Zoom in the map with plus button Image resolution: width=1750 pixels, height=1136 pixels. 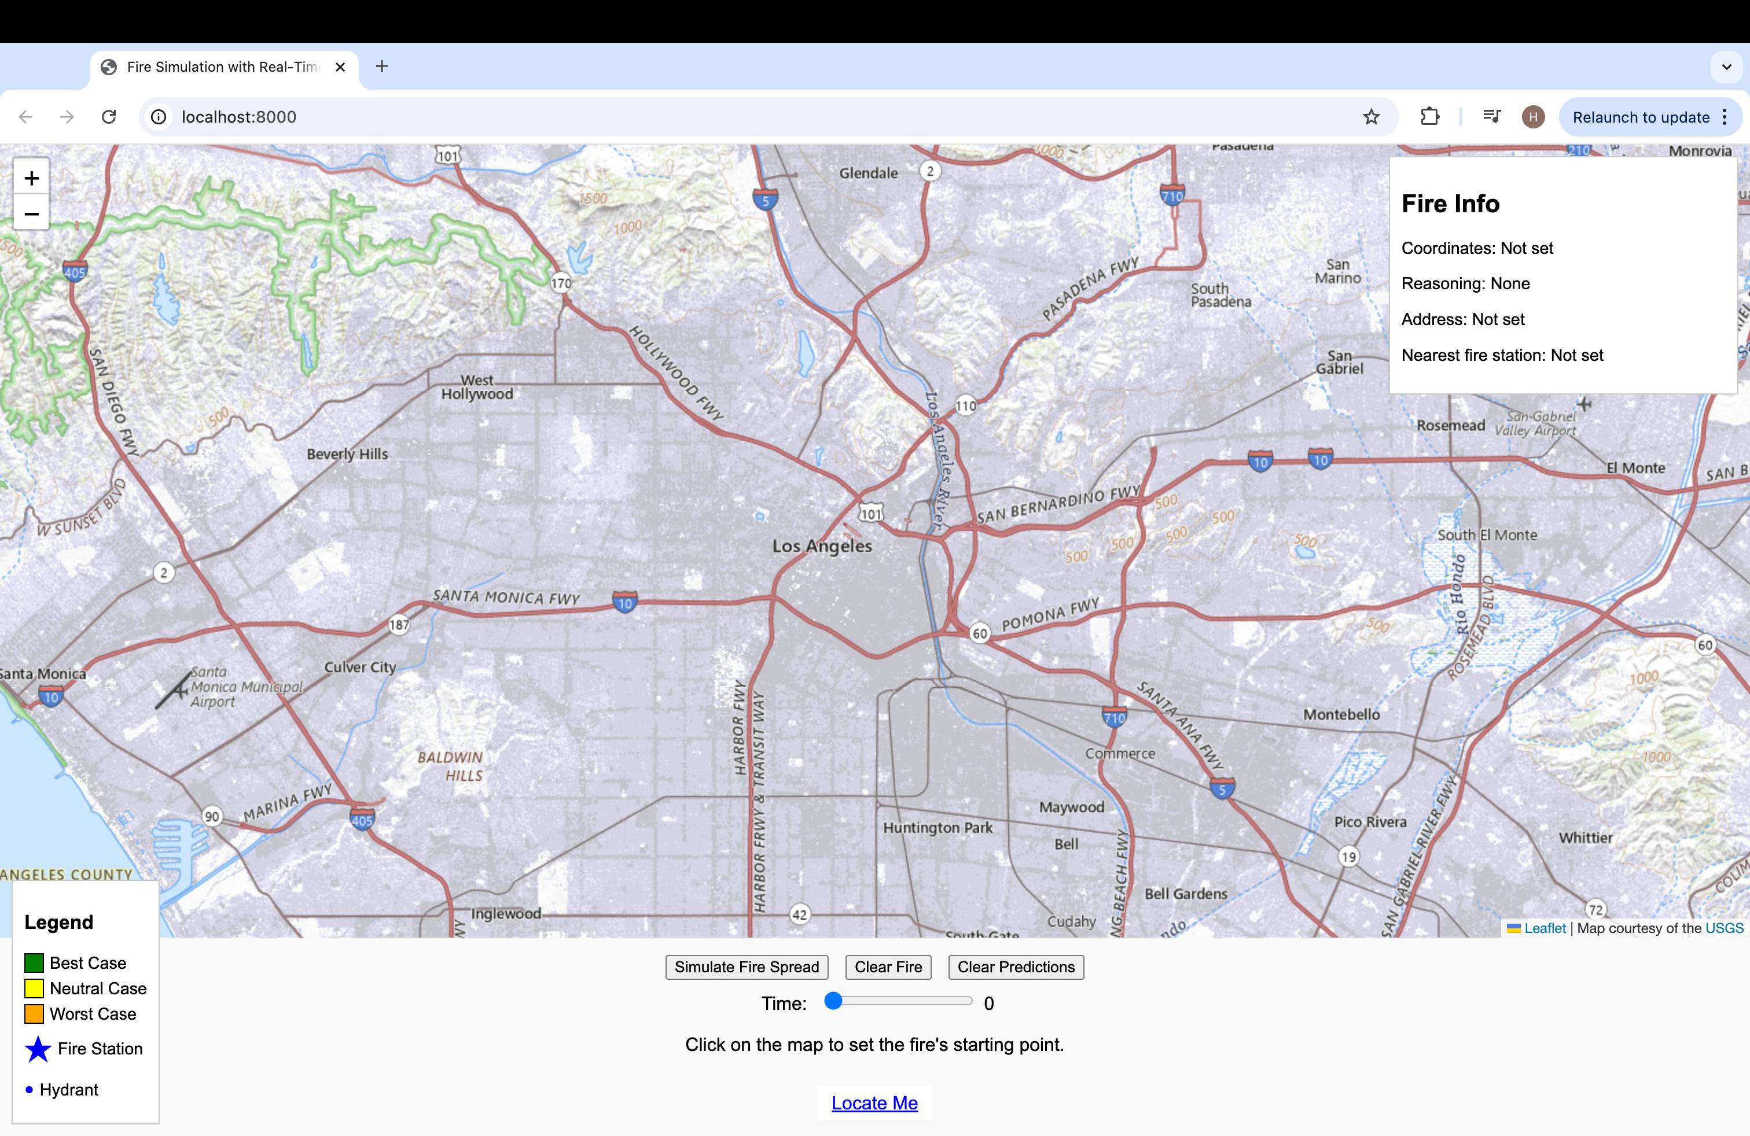pos(31,178)
